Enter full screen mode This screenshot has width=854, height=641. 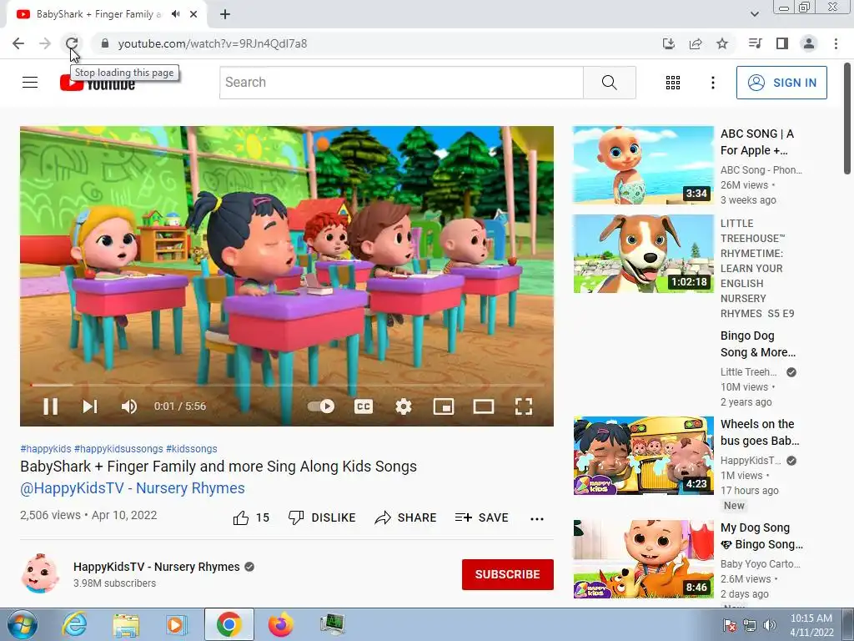pyautogui.click(x=524, y=406)
